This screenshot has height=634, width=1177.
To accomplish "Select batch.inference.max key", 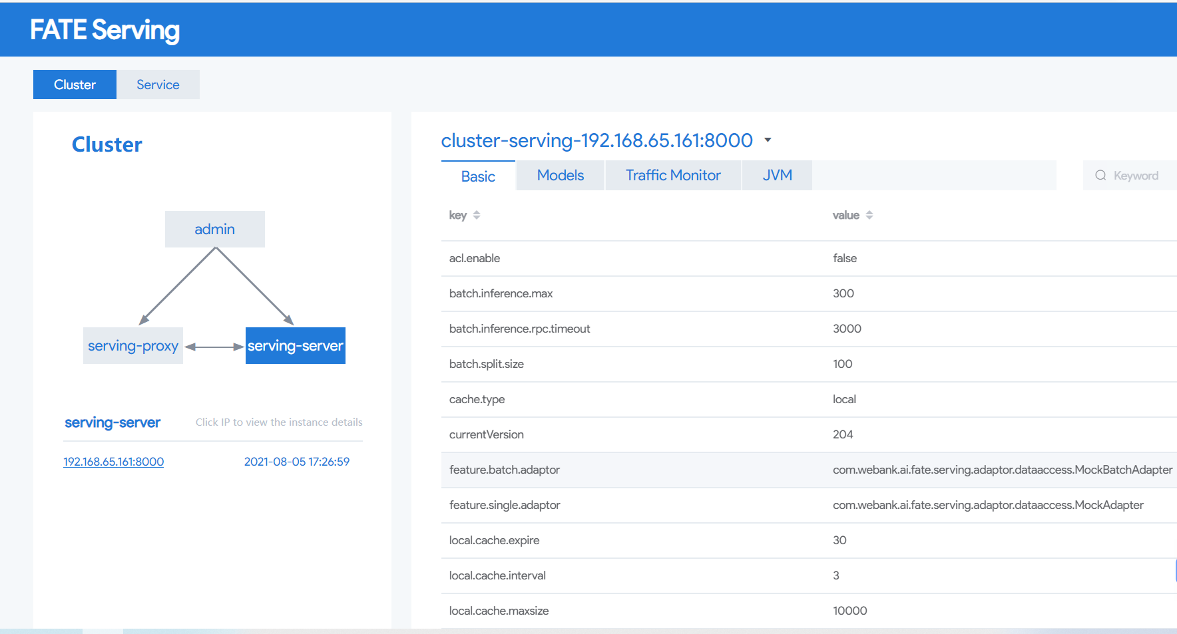I will point(501,293).
